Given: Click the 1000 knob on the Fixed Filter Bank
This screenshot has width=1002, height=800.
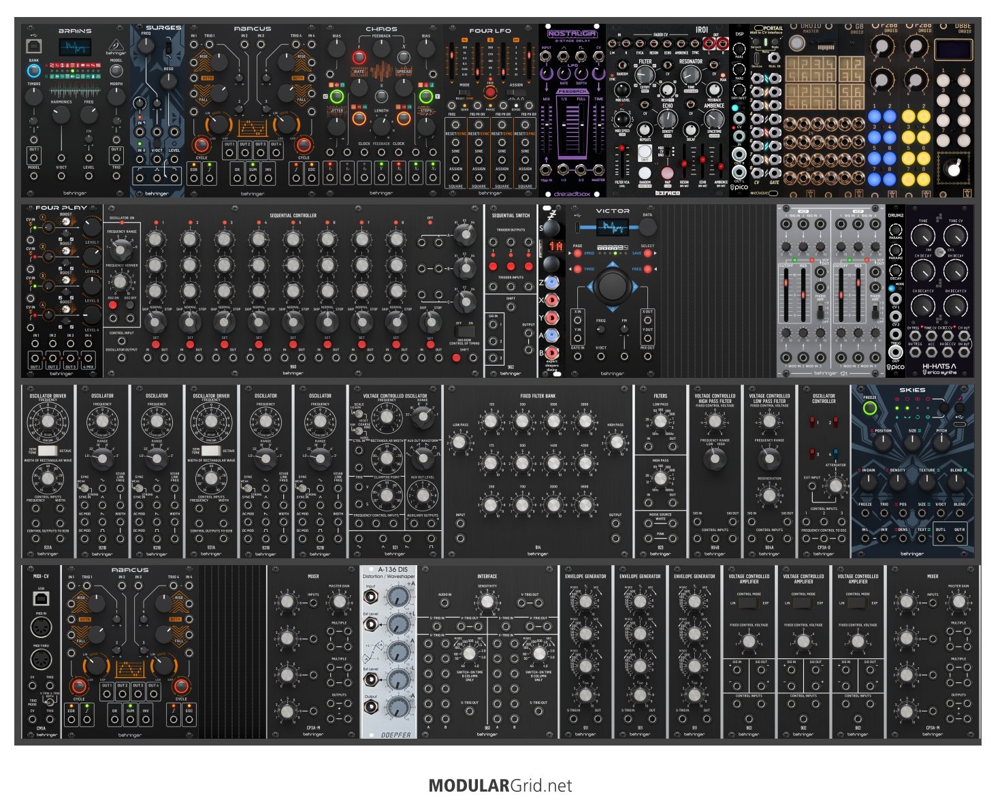Looking at the screenshot, I should pyautogui.click(x=553, y=421).
